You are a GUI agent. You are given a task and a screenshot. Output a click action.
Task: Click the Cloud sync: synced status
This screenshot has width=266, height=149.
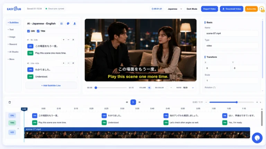tap(55, 9)
